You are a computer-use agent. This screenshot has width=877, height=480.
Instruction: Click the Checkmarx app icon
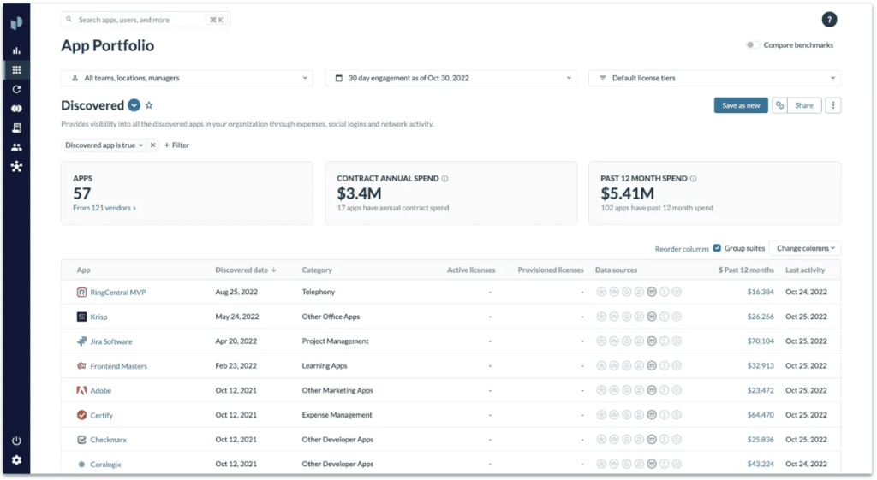[81, 440]
